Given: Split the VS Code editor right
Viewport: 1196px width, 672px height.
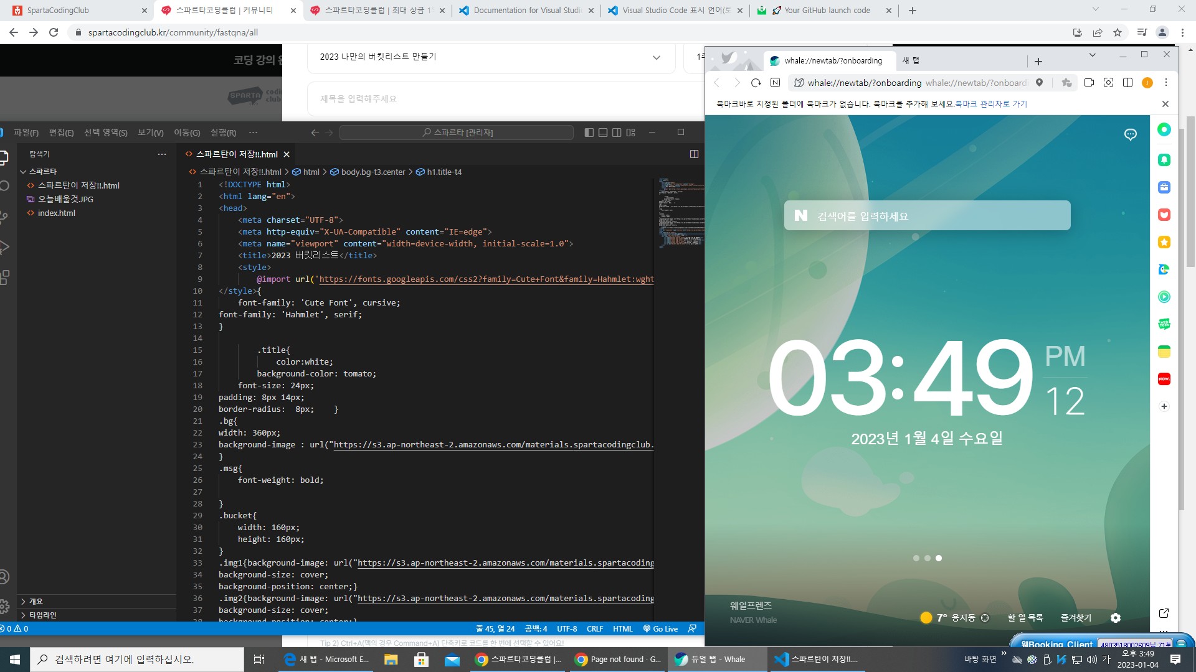Looking at the screenshot, I should [694, 154].
